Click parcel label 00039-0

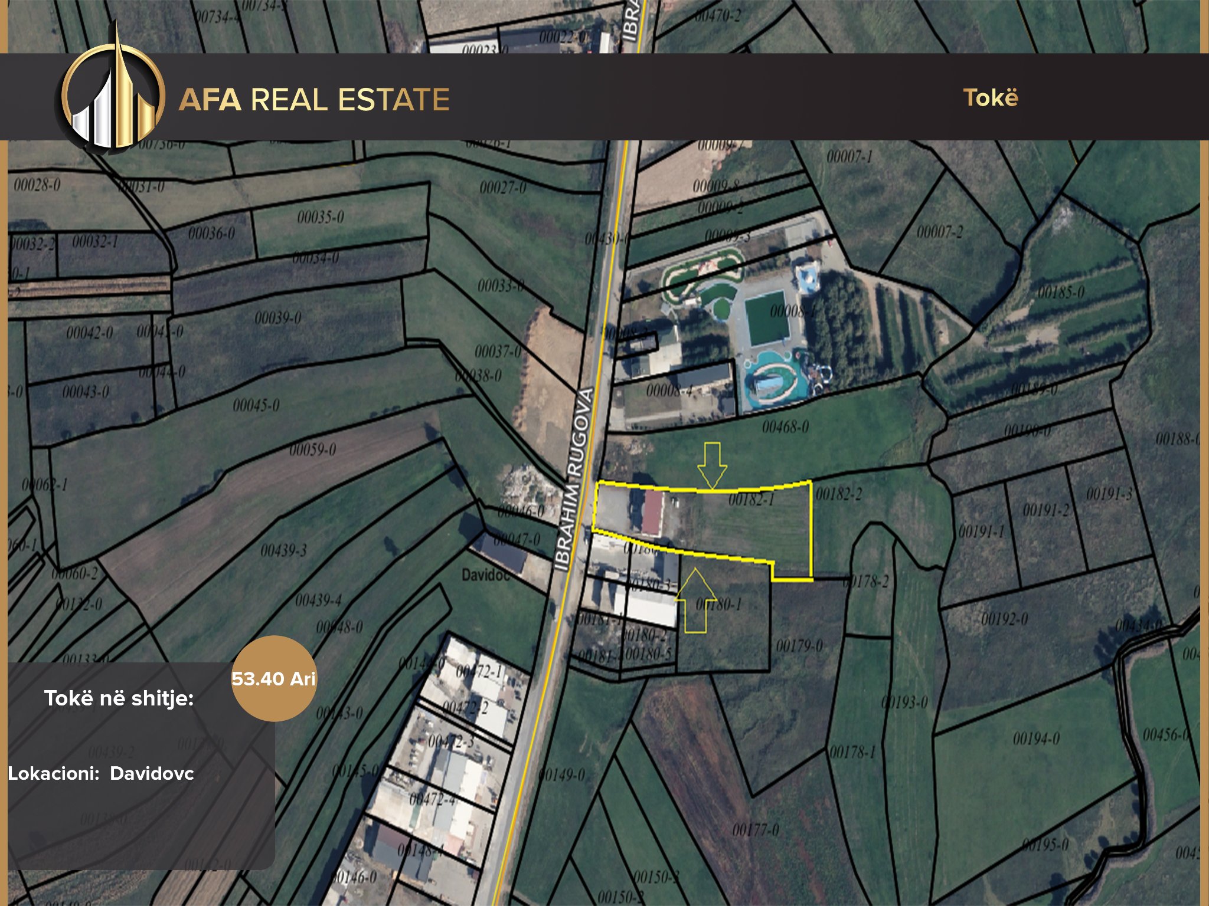pyautogui.click(x=278, y=318)
